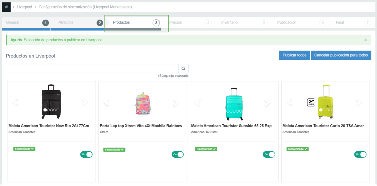
Task: Select title 'Maleta American Tourister New Rio 2At 77Cm'
Action: pyautogui.click(x=51, y=126)
